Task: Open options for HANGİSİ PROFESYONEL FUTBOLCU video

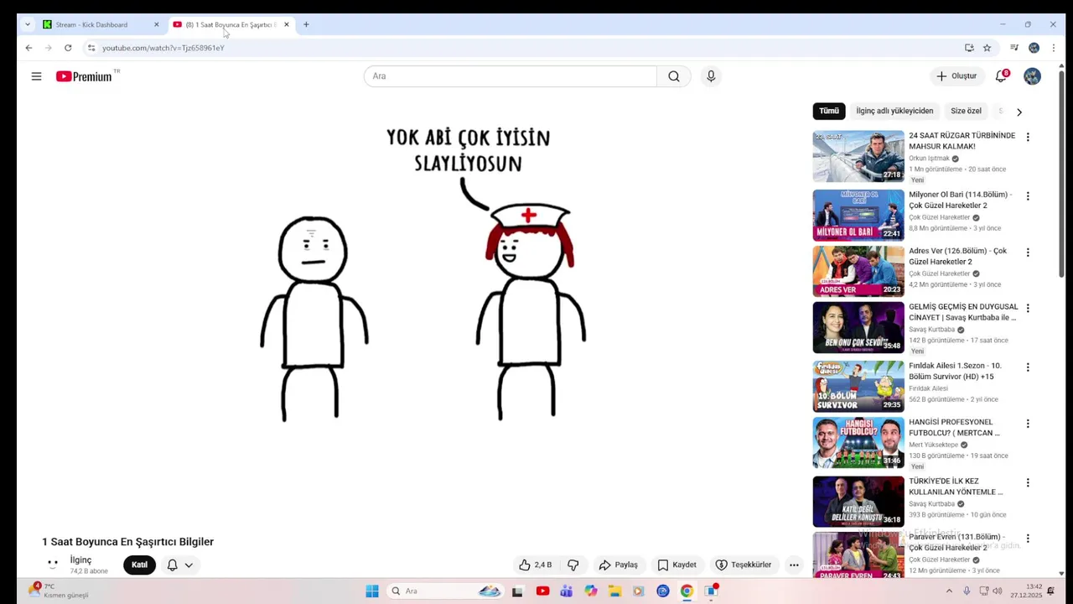Action: [1028, 424]
